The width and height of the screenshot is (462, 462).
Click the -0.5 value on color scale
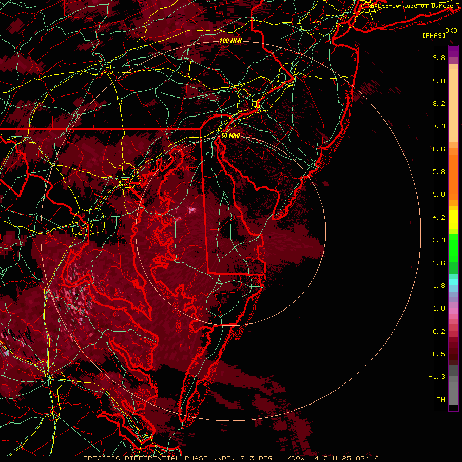pyautogui.click(x=437, y=354)
